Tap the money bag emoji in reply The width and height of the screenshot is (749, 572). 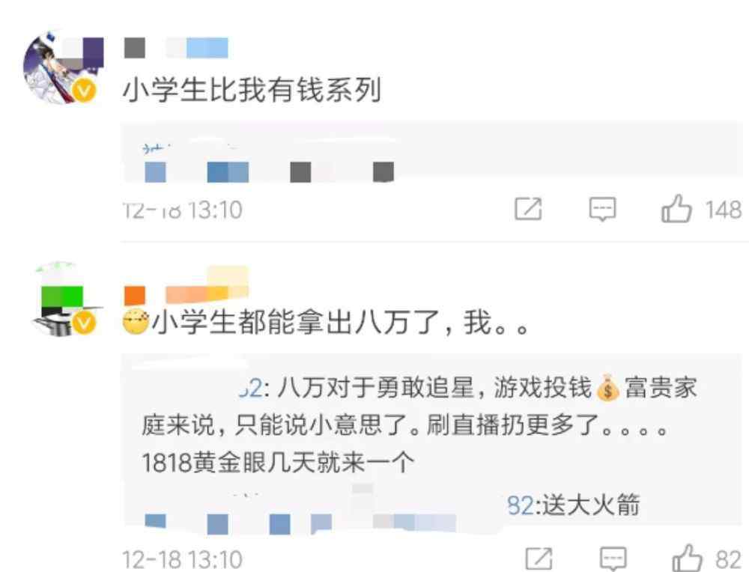coord(607,388)
